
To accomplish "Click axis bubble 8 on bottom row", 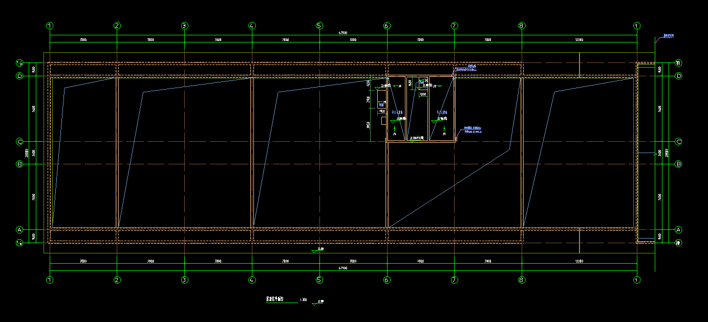I will [521, 280].
